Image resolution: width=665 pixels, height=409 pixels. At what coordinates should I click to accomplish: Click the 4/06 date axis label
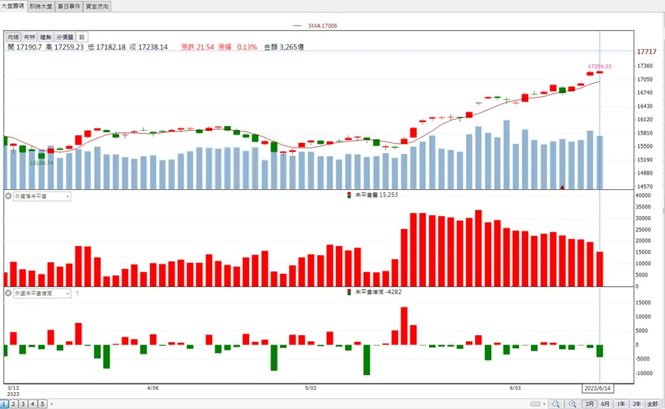tap(153, 387)
